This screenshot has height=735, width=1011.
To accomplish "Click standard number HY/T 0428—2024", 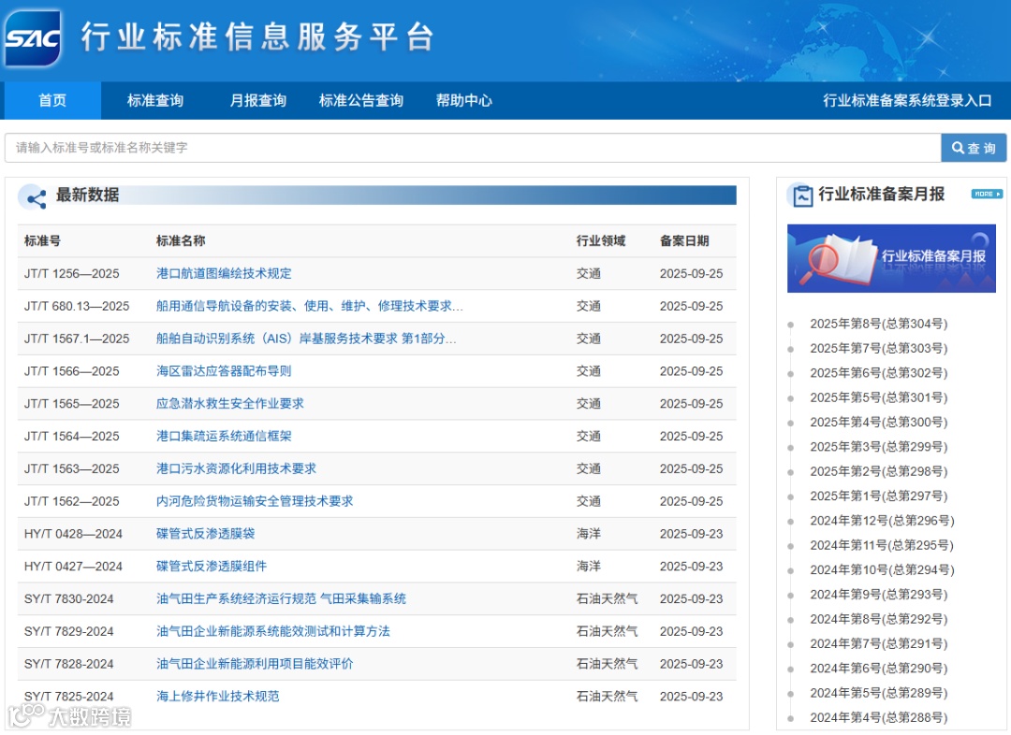I will click(74, 534).
